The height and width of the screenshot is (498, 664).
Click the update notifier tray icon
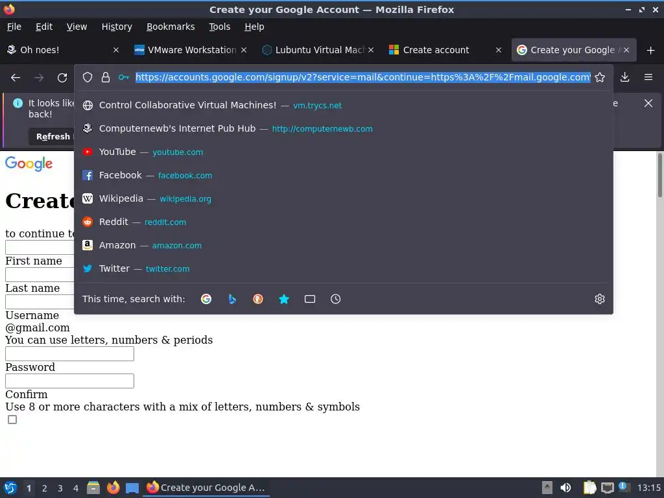tap(624, 487)
